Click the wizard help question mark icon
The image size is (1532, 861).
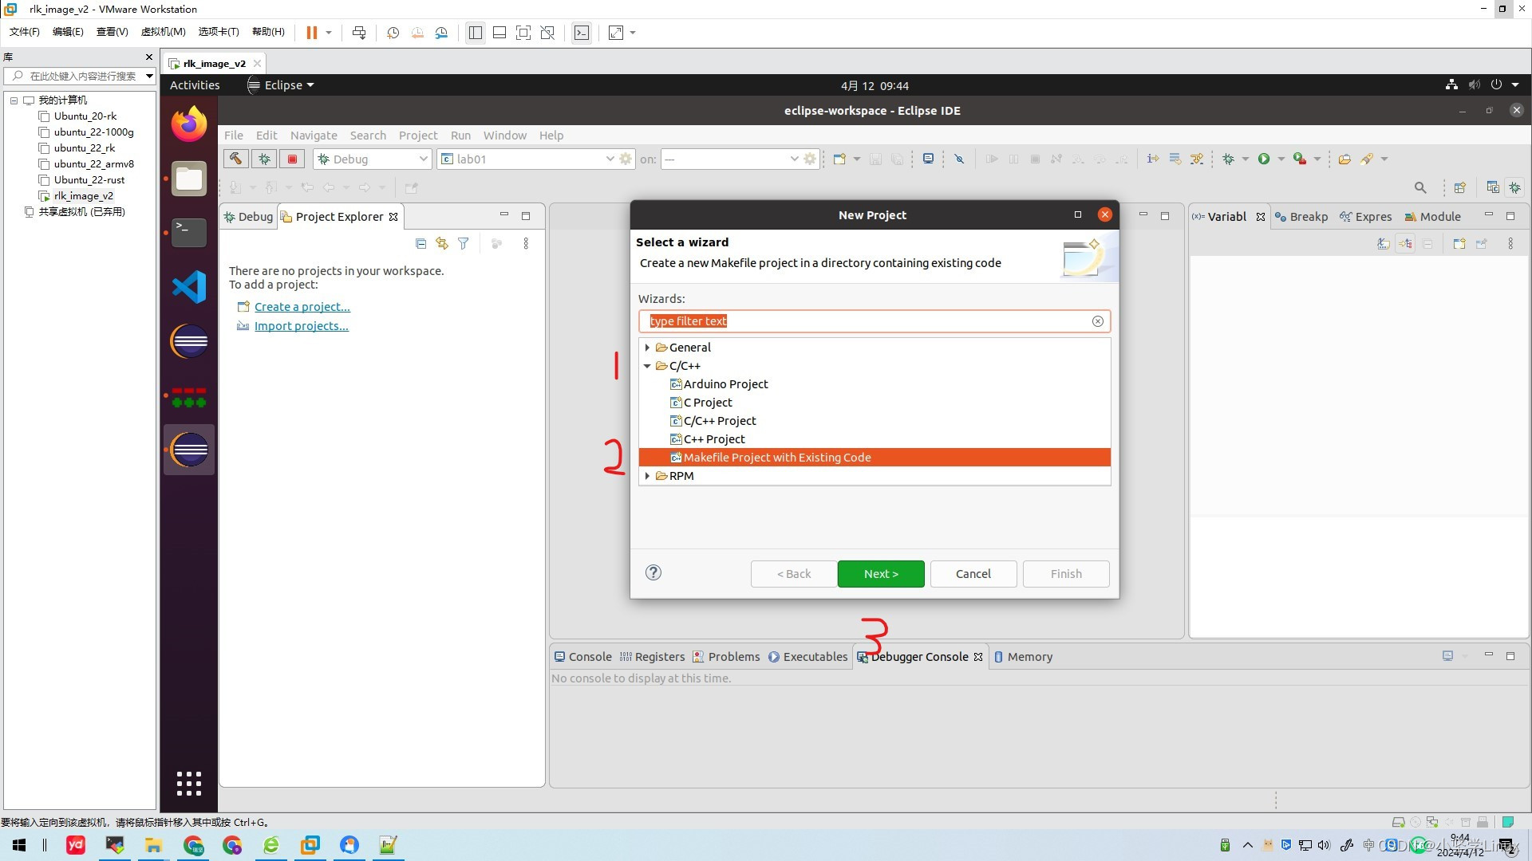[653, 572]
